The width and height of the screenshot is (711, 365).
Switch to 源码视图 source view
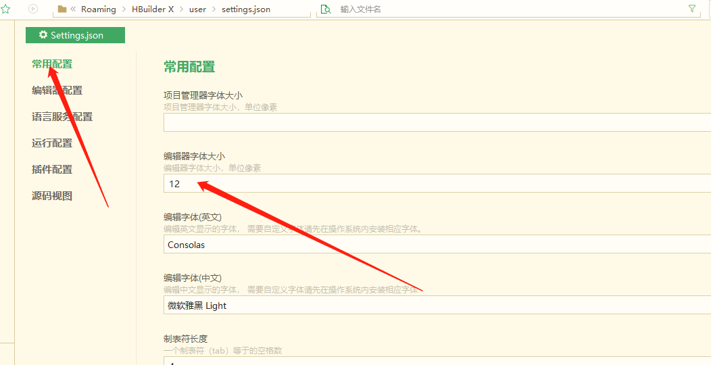coord(52,196)
